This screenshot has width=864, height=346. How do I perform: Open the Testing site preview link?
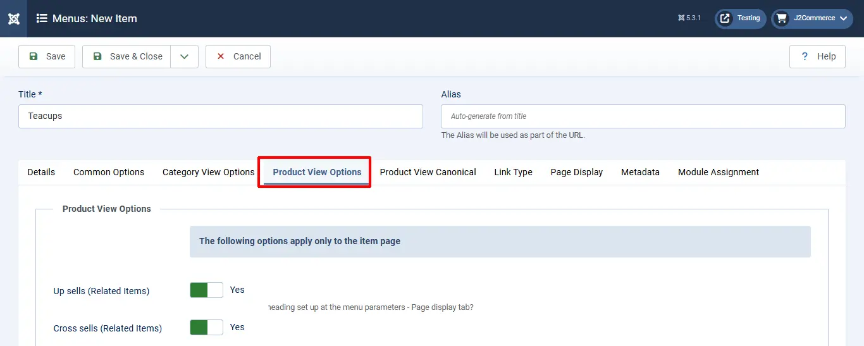[x=741, y=18]
